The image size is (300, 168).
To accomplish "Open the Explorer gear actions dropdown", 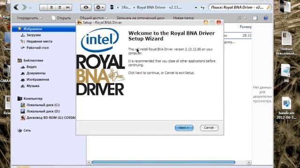I will pyautogui.click(x=100, y=7).
